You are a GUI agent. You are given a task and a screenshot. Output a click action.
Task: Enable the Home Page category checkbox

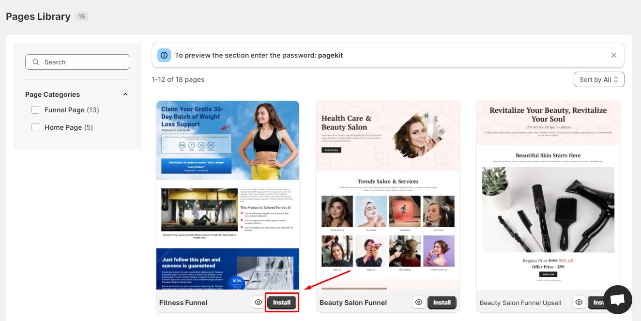[35, 127]
